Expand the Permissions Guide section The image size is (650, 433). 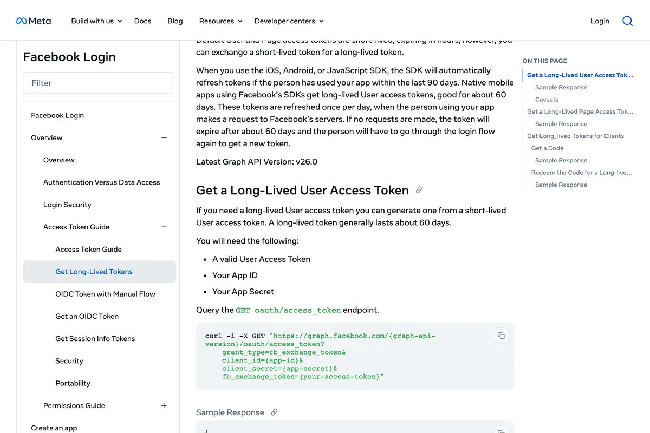click(x=164, y=406)
